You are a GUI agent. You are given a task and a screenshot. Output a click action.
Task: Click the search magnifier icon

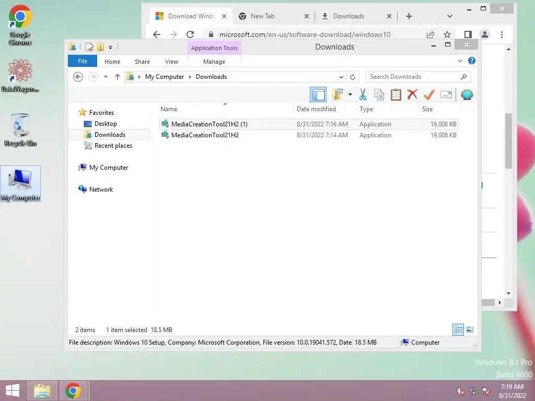click(463, 77)
